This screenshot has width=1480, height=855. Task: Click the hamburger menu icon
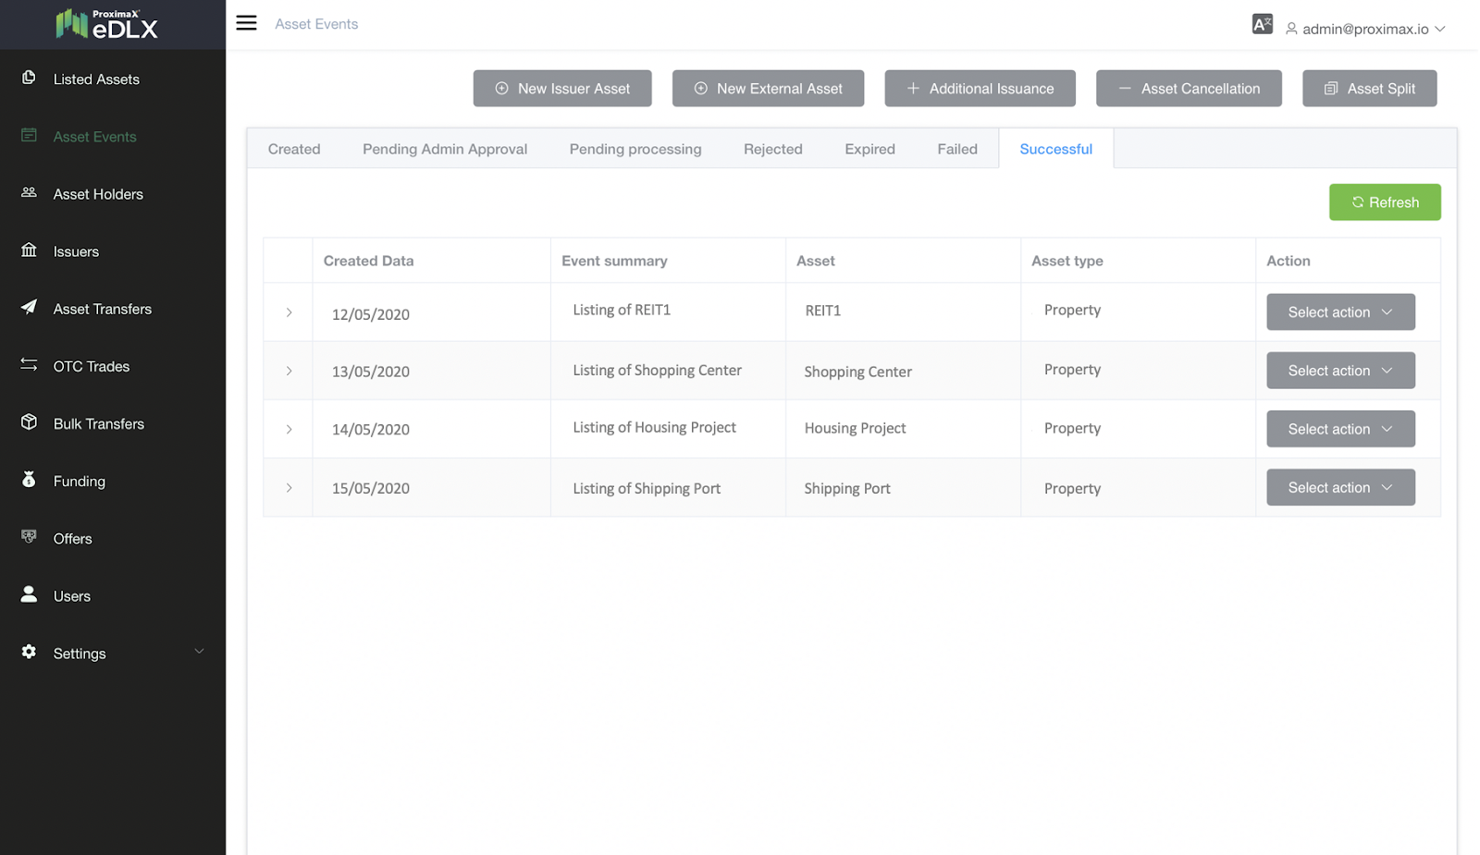coord(246,23)
